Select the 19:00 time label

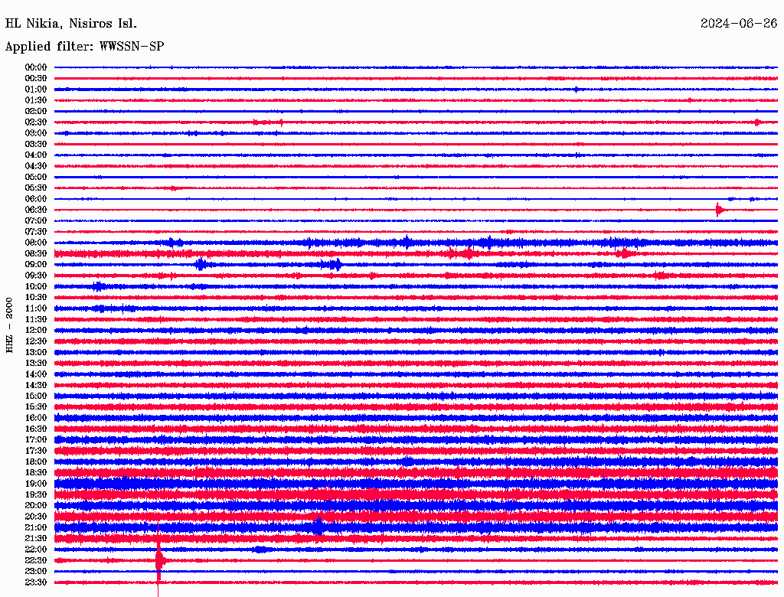tap(36, 484)
